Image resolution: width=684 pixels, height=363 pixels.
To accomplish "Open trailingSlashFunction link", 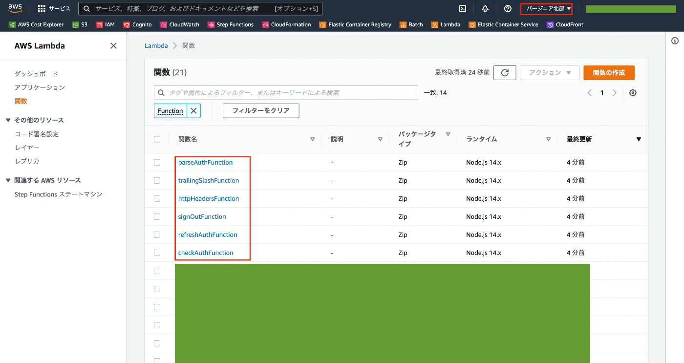I will point(209,180).
